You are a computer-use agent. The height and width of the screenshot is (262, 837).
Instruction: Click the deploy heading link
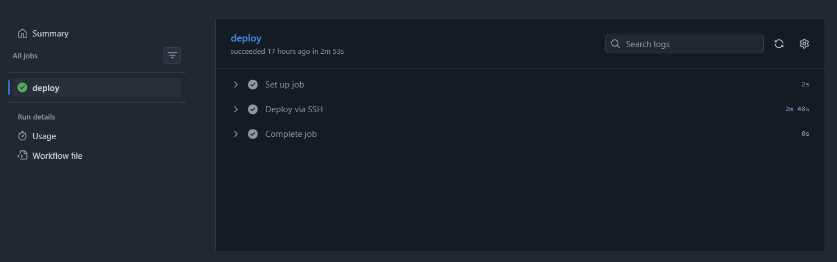click(246, 38)
